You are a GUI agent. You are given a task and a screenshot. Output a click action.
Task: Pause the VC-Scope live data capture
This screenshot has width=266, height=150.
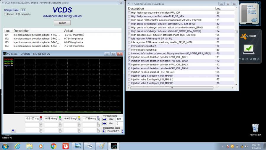tap(13, 130)
